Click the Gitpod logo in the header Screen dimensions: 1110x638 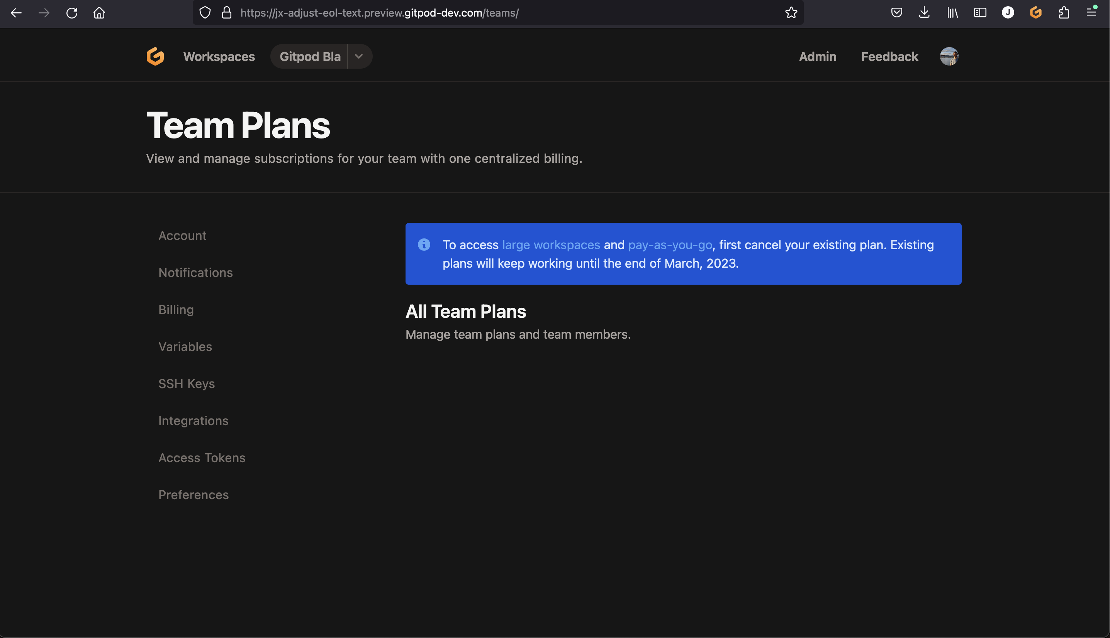pos(155,57)
